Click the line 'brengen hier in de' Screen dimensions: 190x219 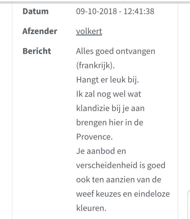click(110, 122)
